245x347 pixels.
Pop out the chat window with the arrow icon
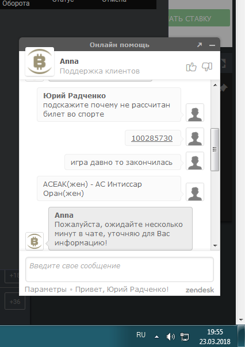click(x=200, y=45)
